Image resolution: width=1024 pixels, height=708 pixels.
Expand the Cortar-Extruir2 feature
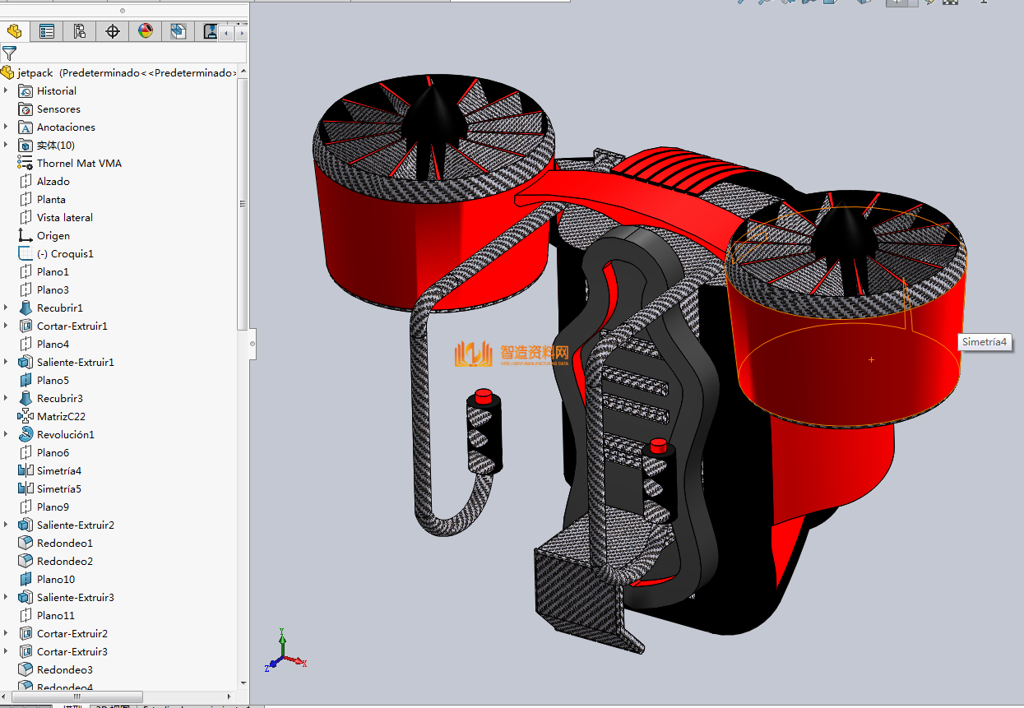click(7, 633)
